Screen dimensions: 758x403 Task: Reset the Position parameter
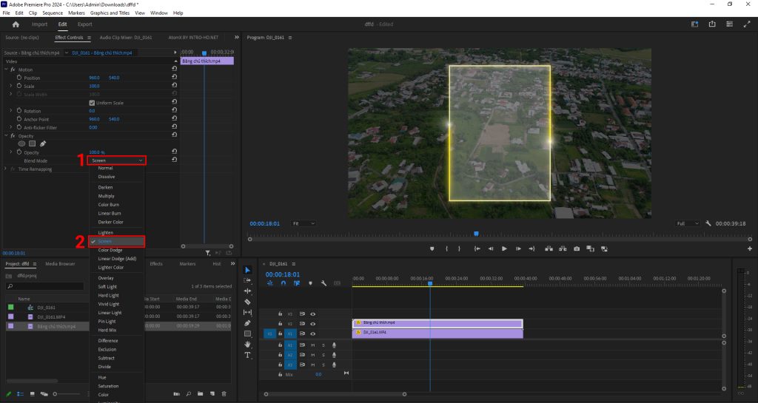[174, 78]
